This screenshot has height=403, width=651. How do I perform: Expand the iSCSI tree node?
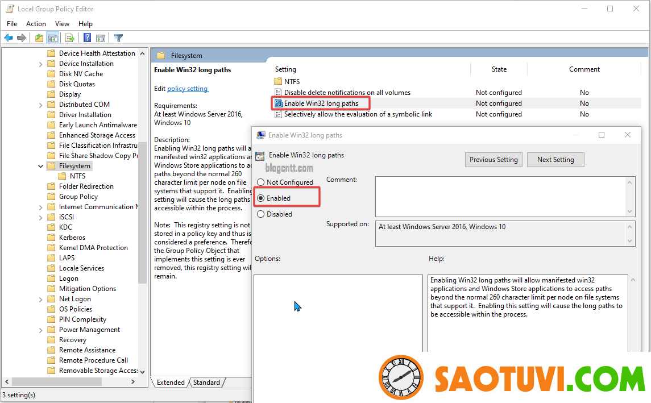click(40, 218)
